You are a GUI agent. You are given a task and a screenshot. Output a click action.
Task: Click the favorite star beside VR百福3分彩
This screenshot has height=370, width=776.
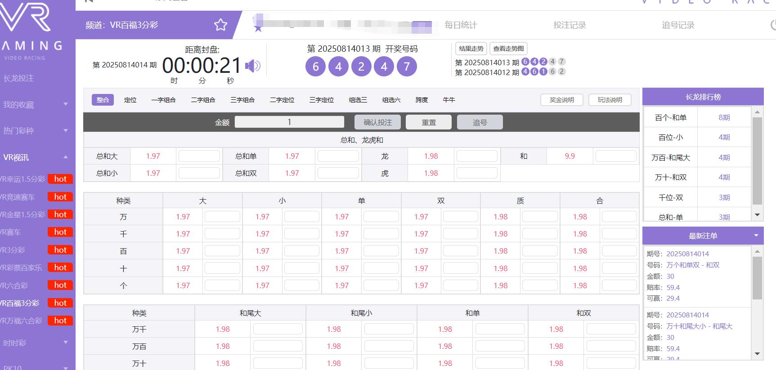pyautogui.click(x=220, y=25)
